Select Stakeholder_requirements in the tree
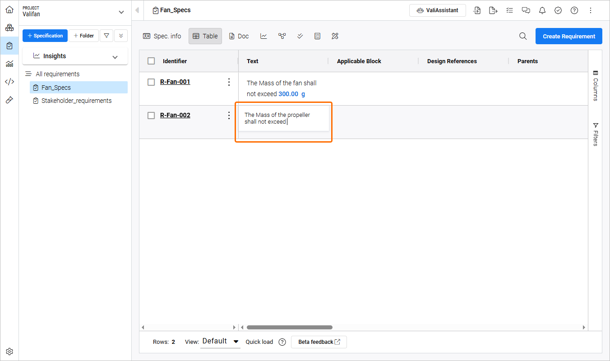This screenshot has height=361, width=610. coord(76,101)
